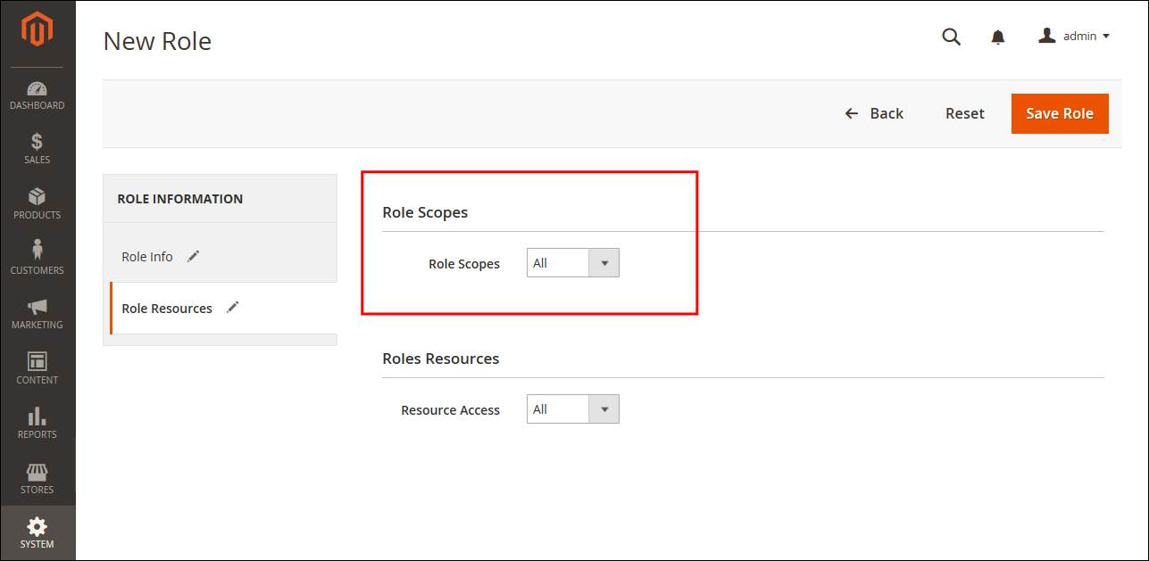1149x561 pixels.
Task: Open the notifications bell
Action: (997, 37)
